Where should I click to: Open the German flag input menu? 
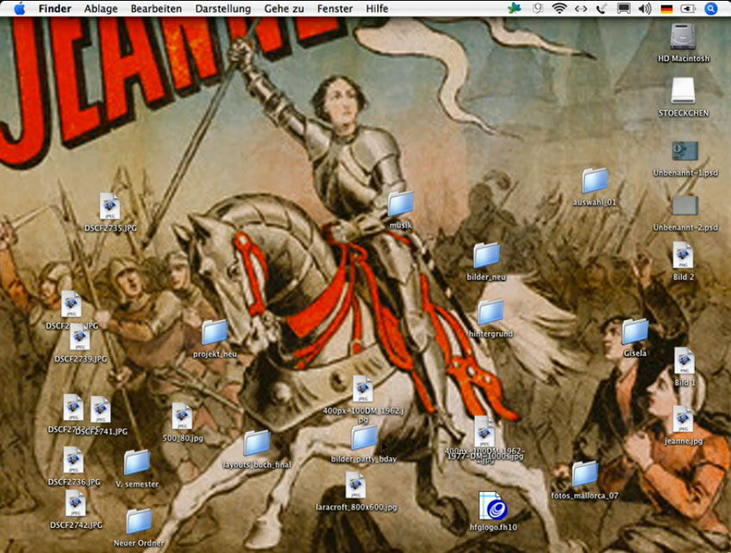tap(666, 9)
